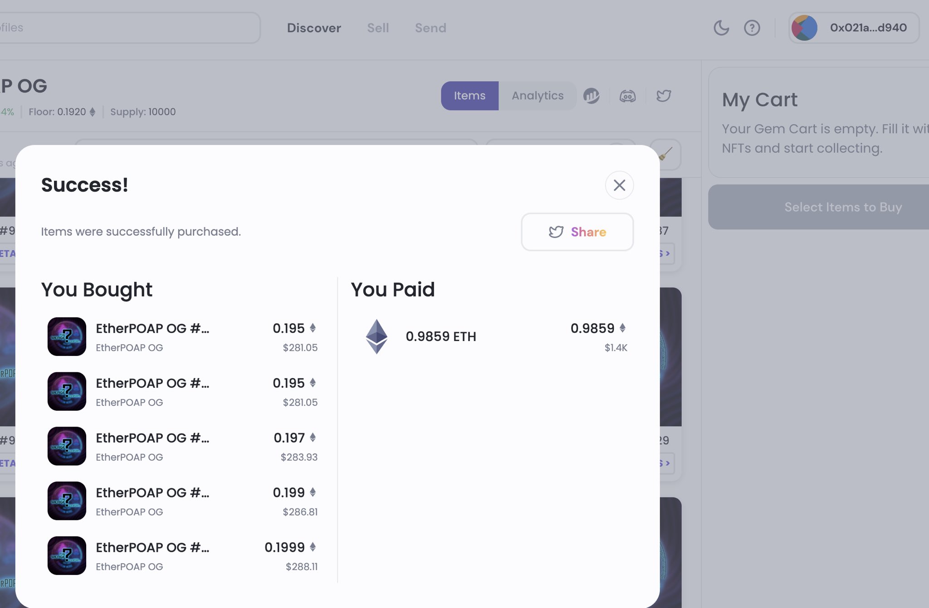The height and width of the screenshot is (608, 929).
Task: Open the help question mark icon
Action: (x=752, y=28)
